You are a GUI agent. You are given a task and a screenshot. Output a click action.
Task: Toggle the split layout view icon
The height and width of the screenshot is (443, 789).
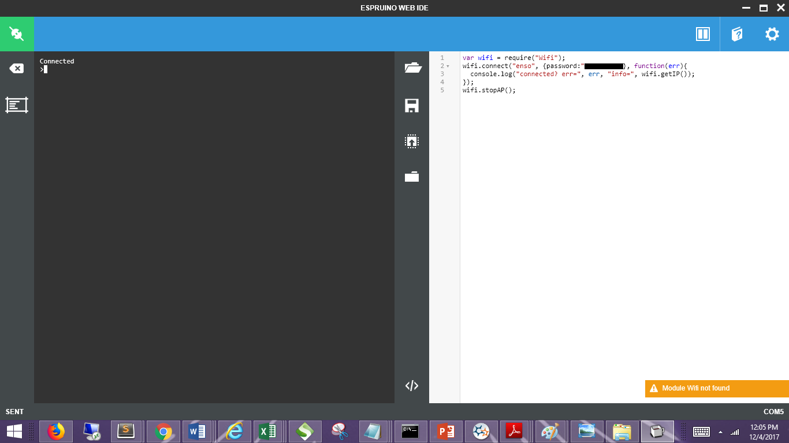702,34
